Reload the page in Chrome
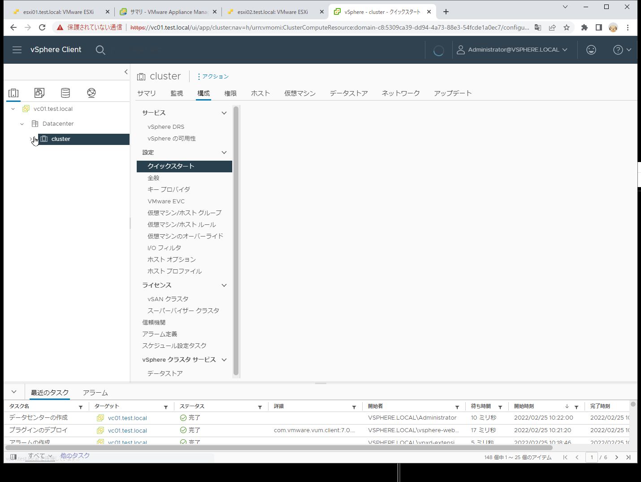 pos(42,28)
